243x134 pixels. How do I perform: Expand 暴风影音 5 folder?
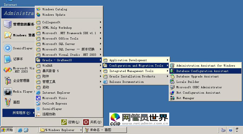click(69, 71)
